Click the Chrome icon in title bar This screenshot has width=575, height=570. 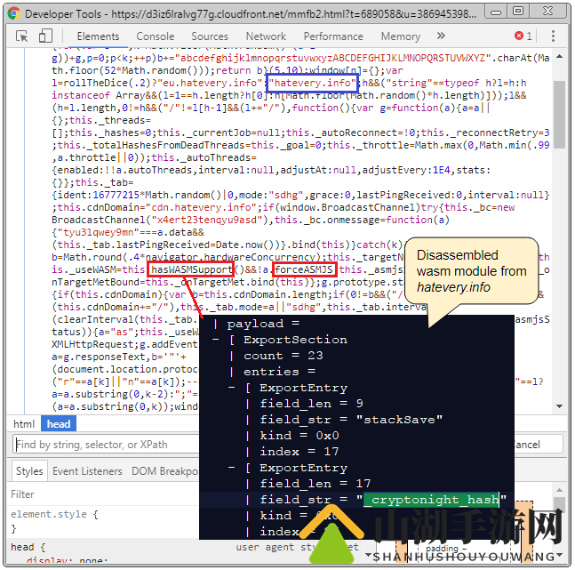tap(14, 14)
